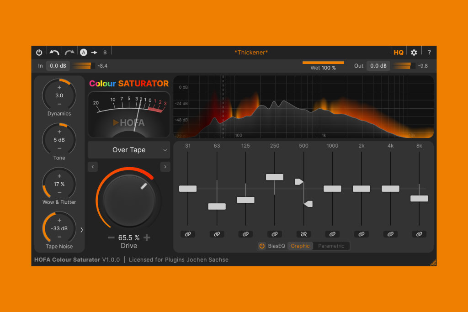
Task: Open help via question mark icon
Action: [x=429, y=53]
